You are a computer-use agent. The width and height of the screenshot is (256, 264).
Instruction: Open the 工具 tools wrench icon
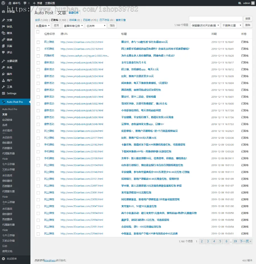tap(3, 87)
